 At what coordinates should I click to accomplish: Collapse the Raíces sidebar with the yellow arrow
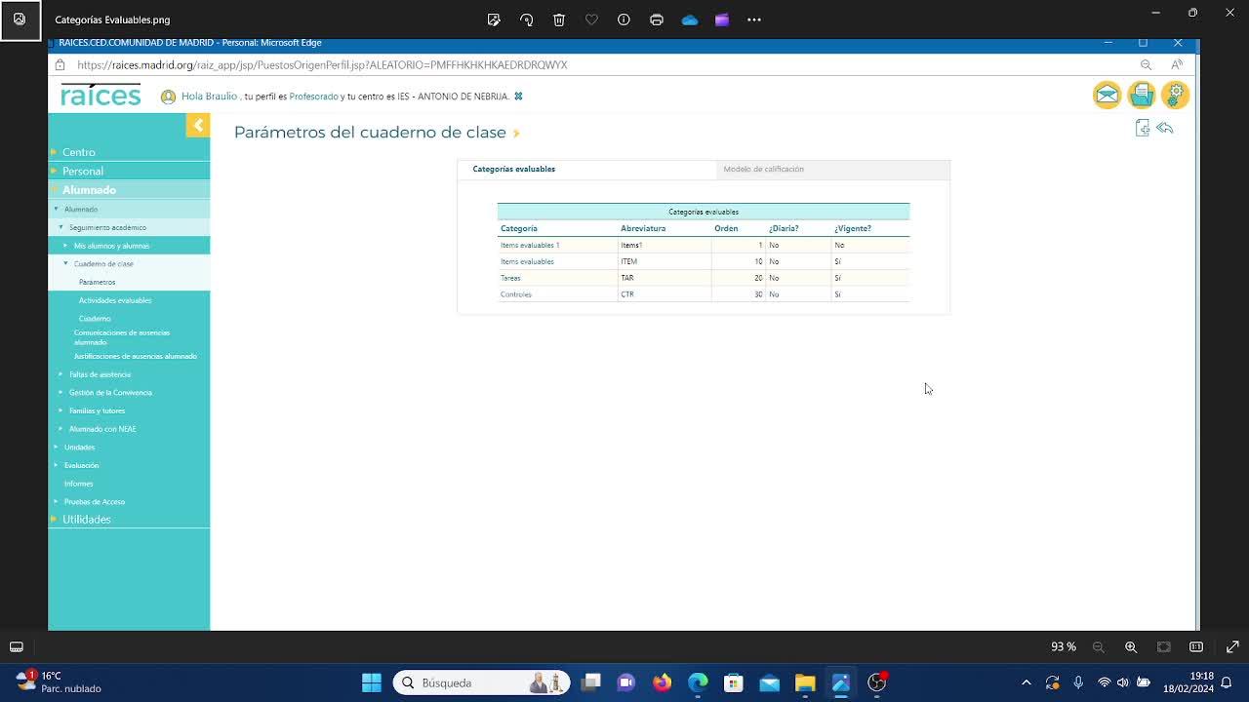click(198, 125)
